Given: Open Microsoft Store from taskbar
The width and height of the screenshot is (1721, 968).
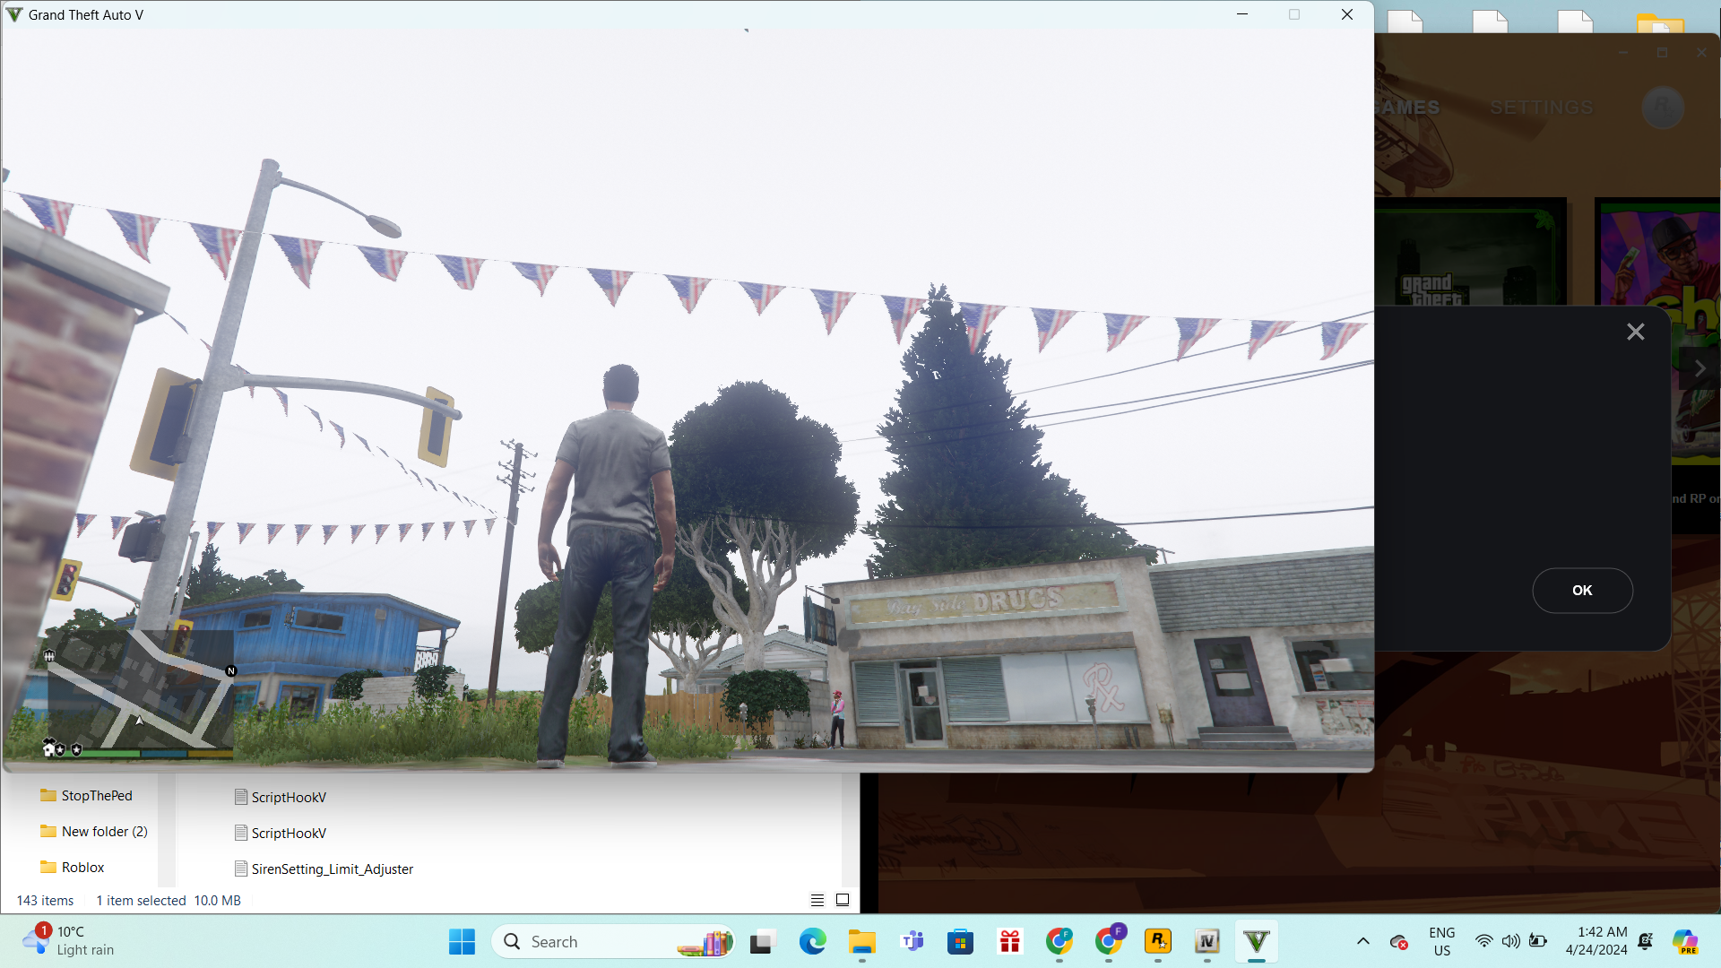Looking at the screenshot, I should [x=960, y=942].
